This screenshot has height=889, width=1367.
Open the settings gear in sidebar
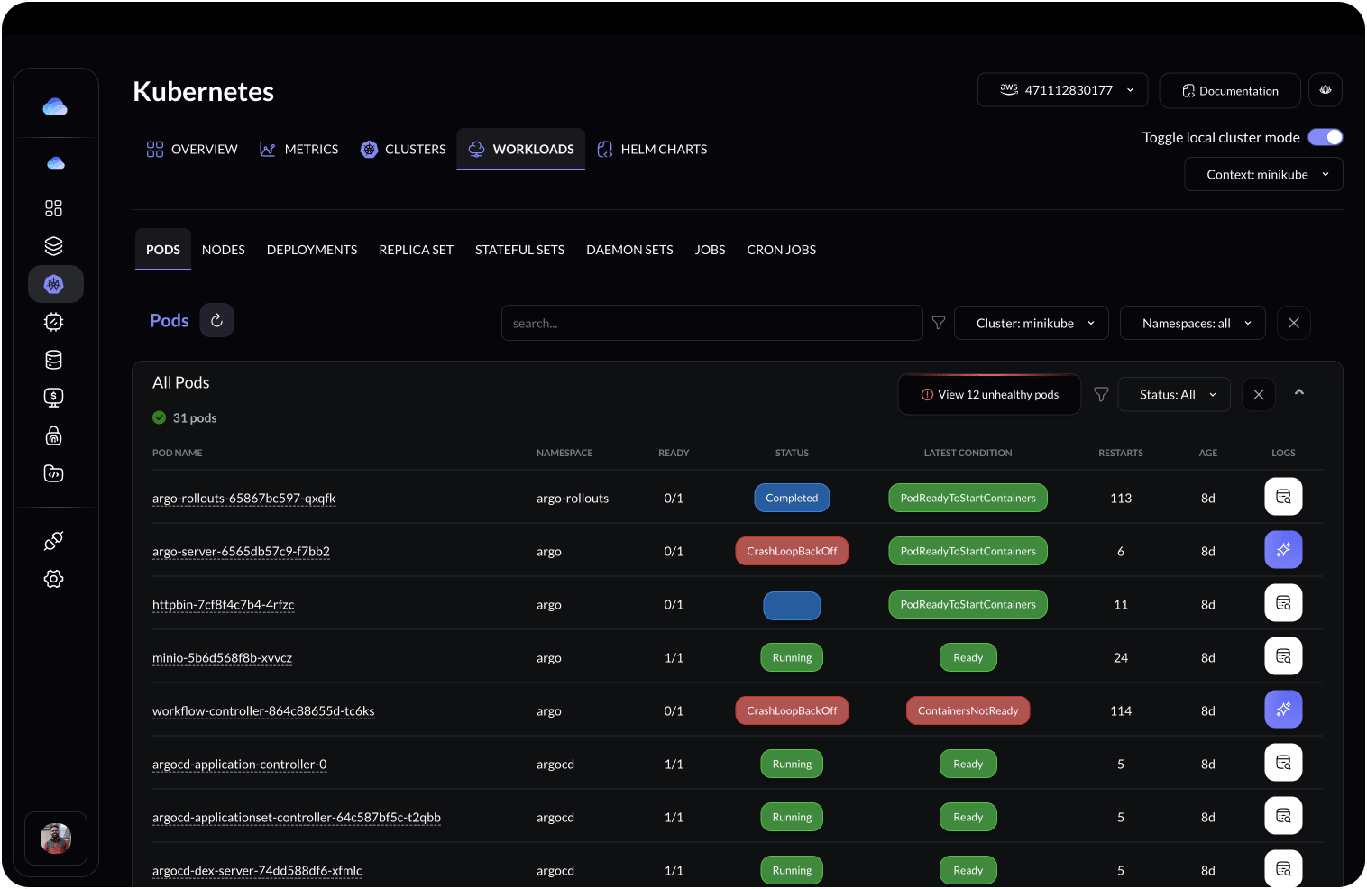[x=54, y=579]
